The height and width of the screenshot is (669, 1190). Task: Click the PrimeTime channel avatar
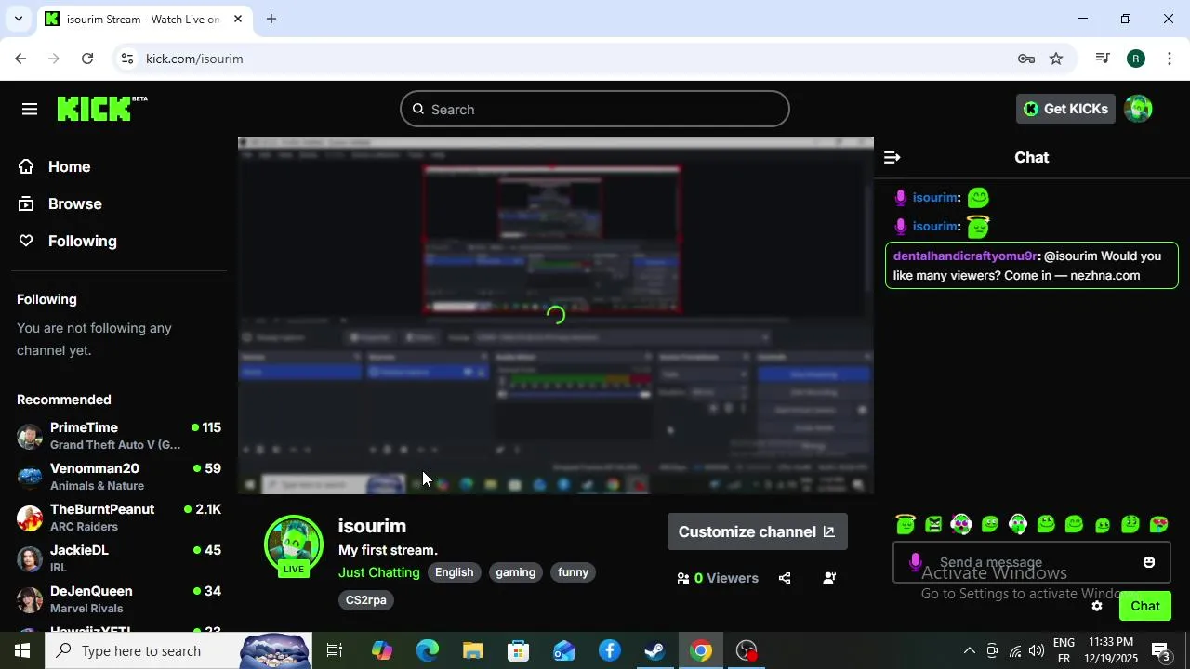pos(30,436)
